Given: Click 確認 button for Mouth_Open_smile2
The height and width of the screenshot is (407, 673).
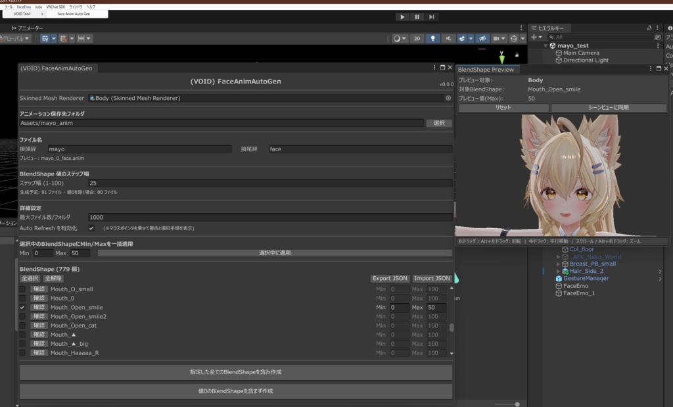Looking at the screenshot, I should 39,316.
